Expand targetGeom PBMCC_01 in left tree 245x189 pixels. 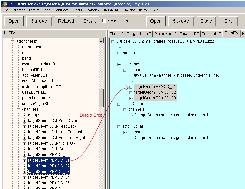tap(24, 161)
